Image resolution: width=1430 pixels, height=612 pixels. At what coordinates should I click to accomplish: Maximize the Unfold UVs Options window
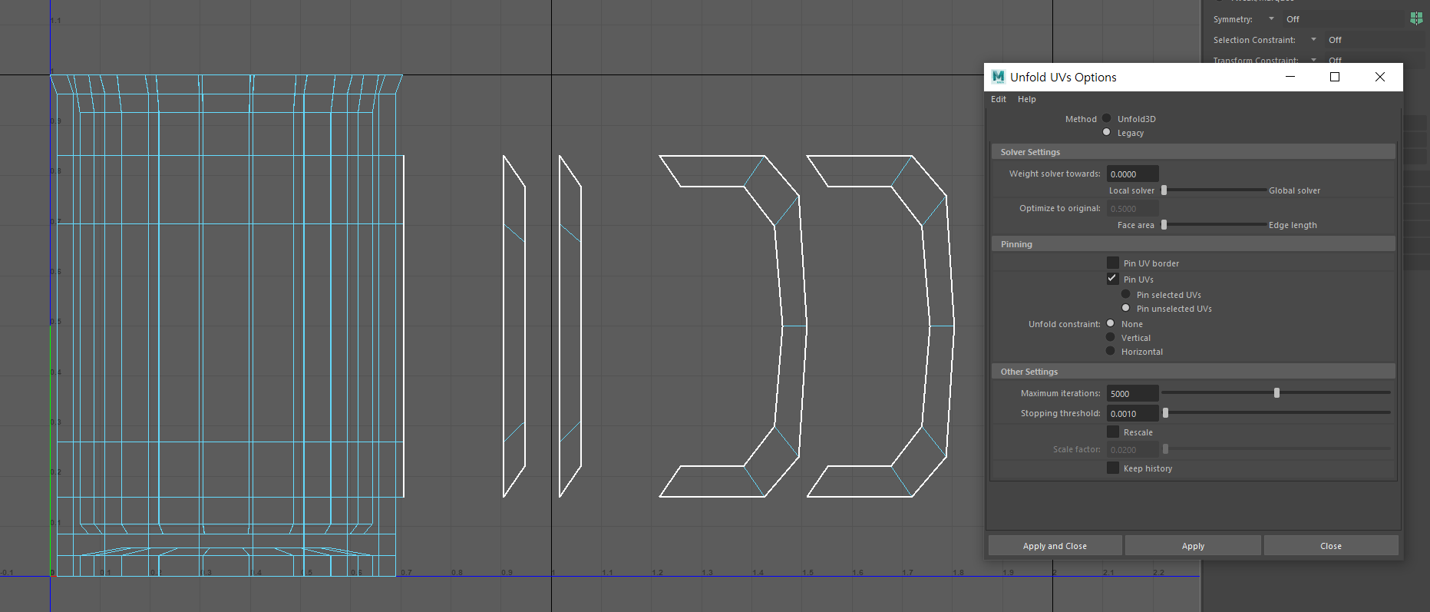point(1335,77)
